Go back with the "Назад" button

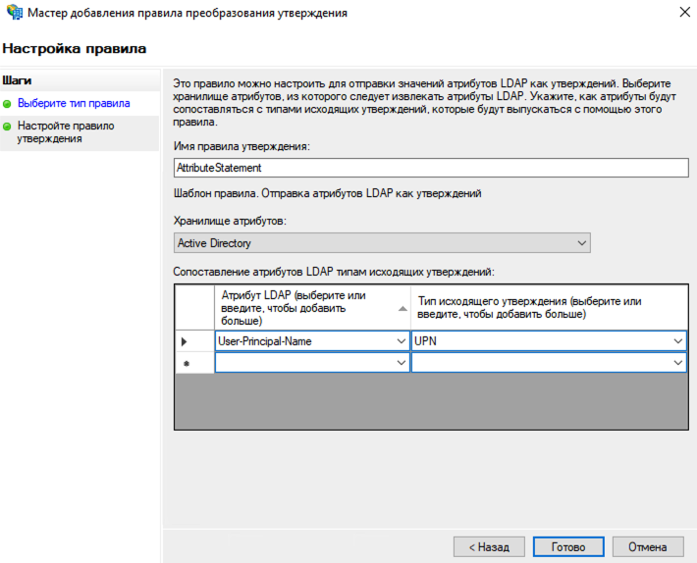point(488,547)
